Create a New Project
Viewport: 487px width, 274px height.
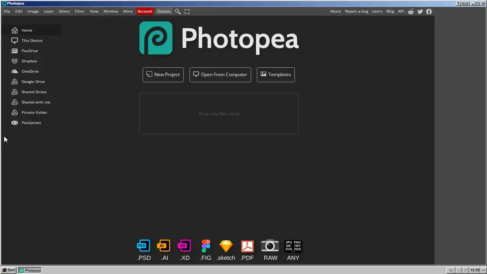163,75
